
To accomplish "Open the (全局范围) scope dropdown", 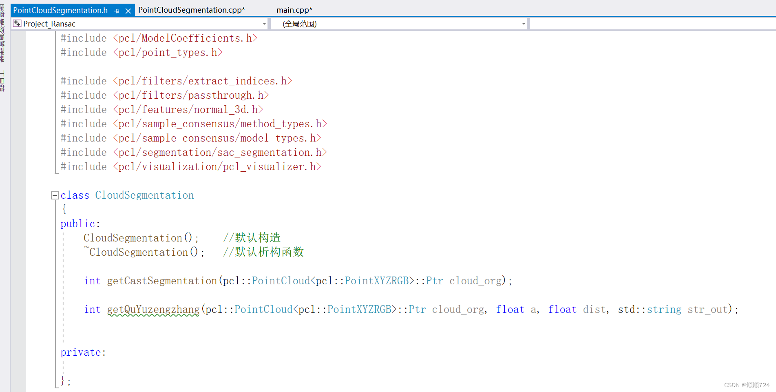I will [x=524, y=23].
